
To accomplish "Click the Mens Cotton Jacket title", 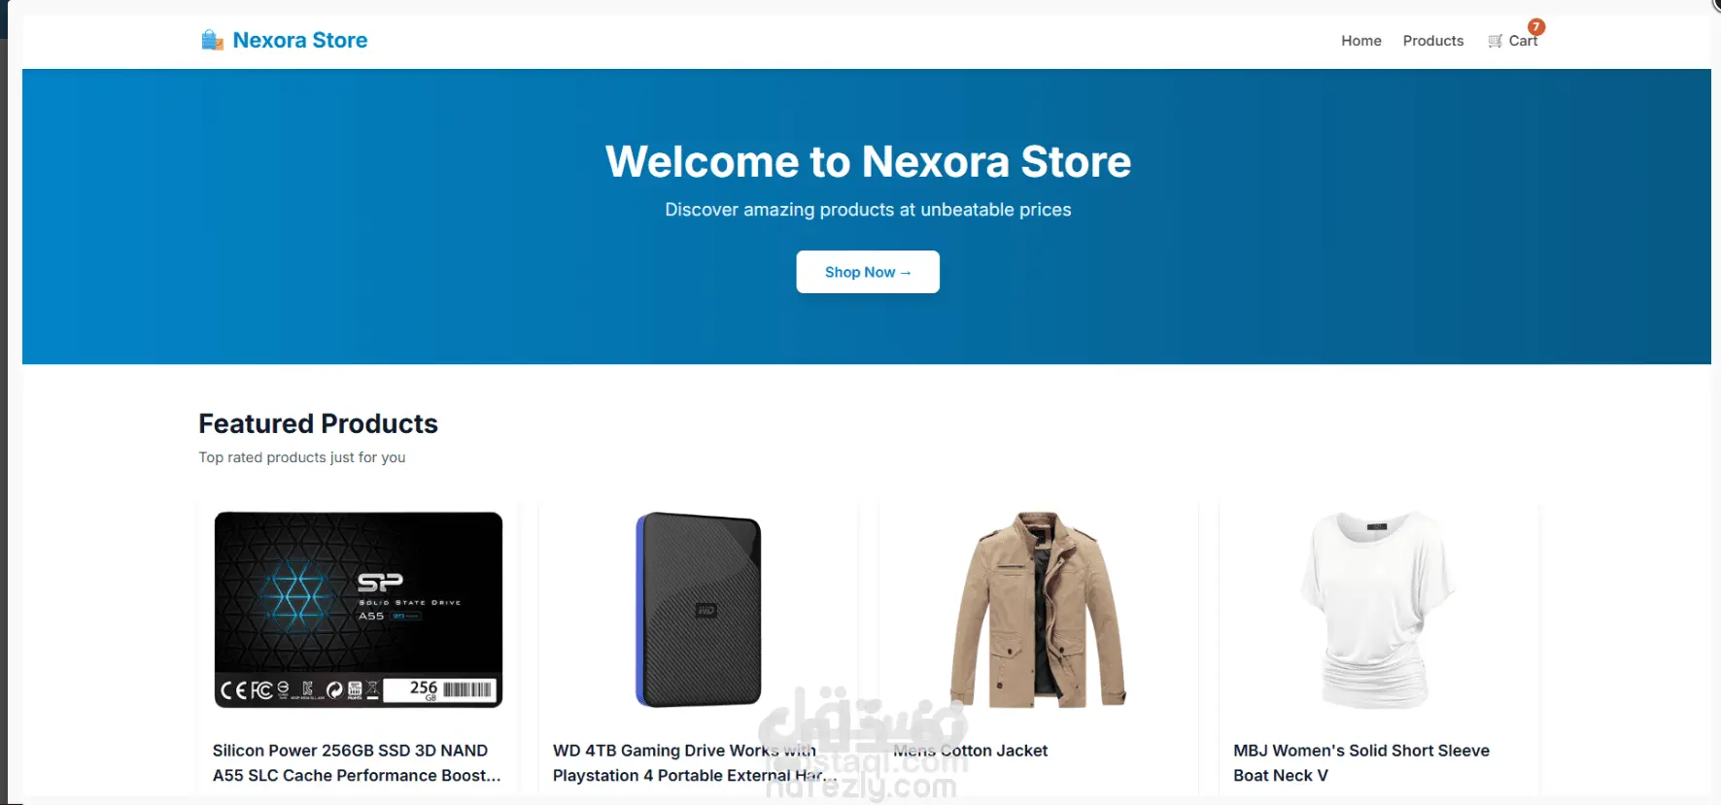I will [970, 751].
